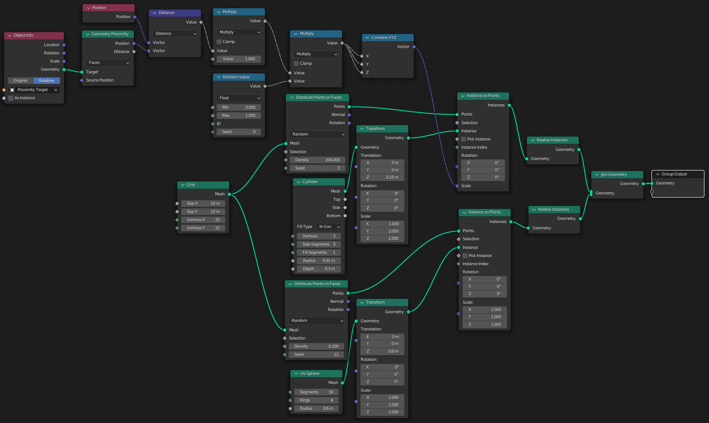Screen dimensions: 709x423
Task: Collapse the Combine XYZ node
Action: 367,38
